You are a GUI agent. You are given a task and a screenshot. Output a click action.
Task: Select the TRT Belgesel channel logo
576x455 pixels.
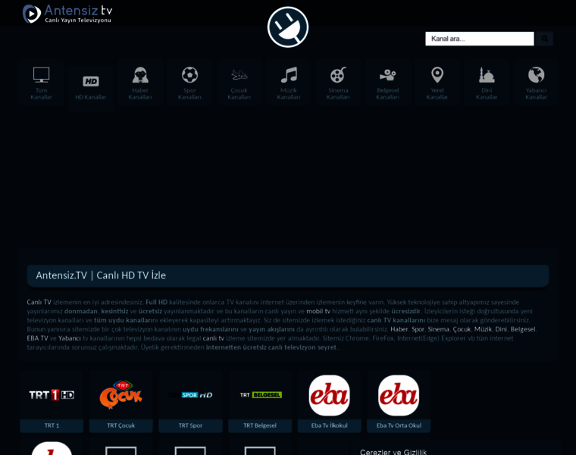coord(260,395)
